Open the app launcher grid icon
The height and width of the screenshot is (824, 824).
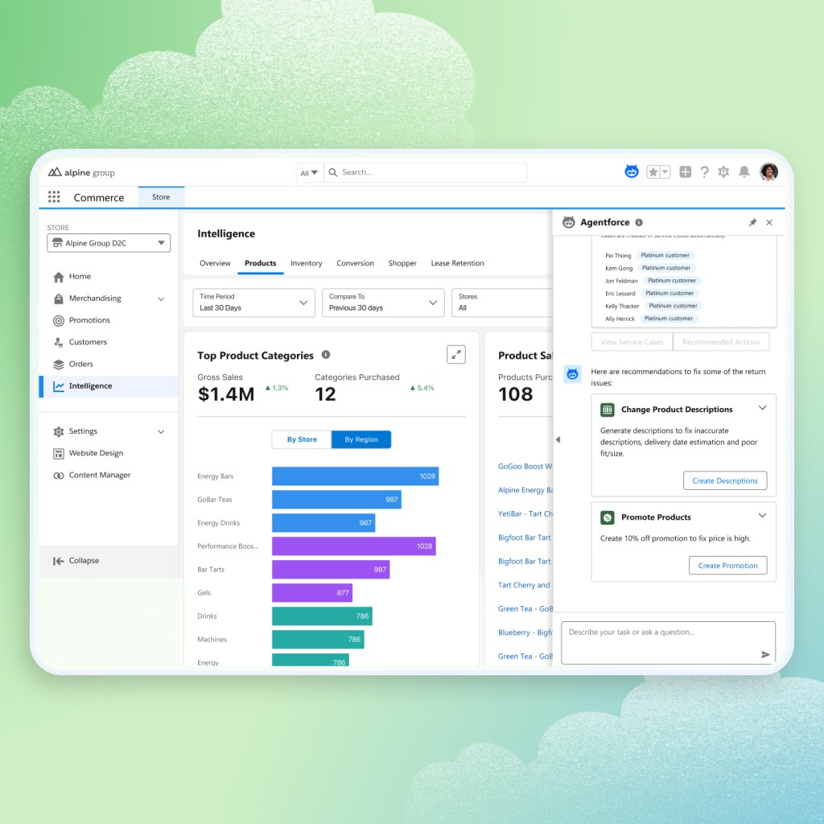pyautogui.click(x=54, y=197)
